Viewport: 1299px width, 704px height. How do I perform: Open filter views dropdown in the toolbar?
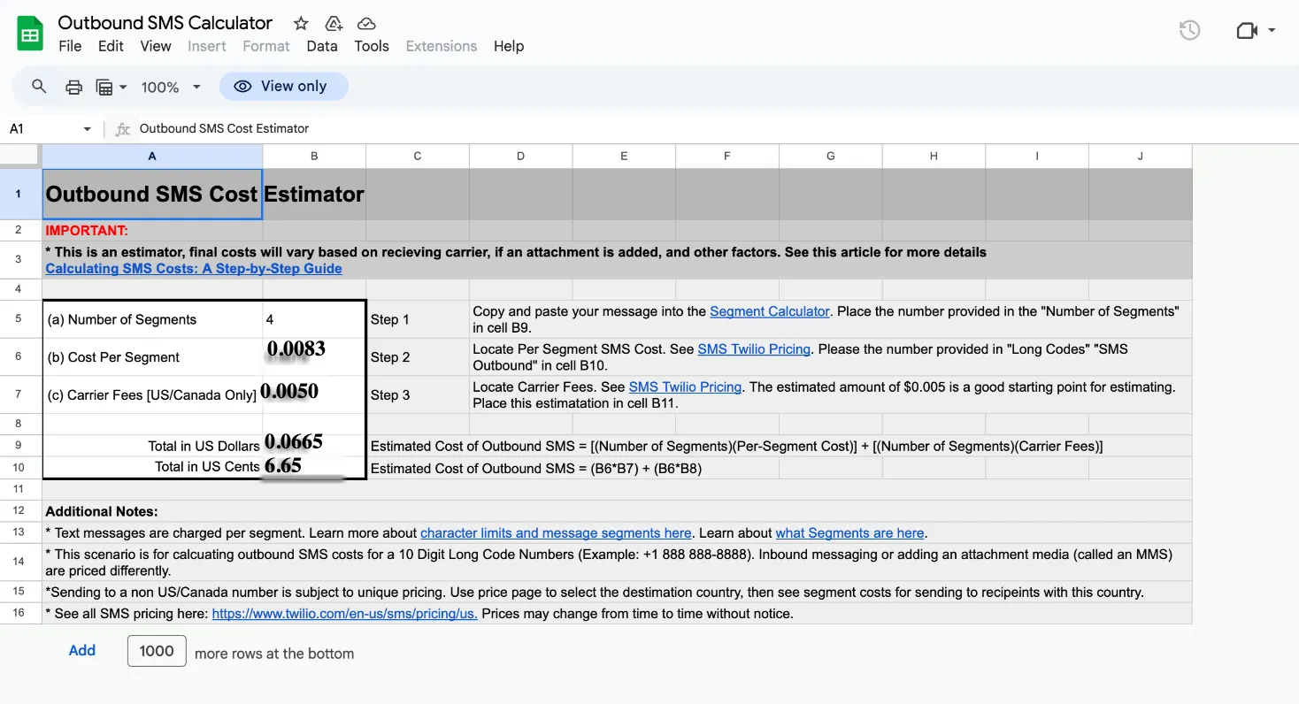(111, 87)
